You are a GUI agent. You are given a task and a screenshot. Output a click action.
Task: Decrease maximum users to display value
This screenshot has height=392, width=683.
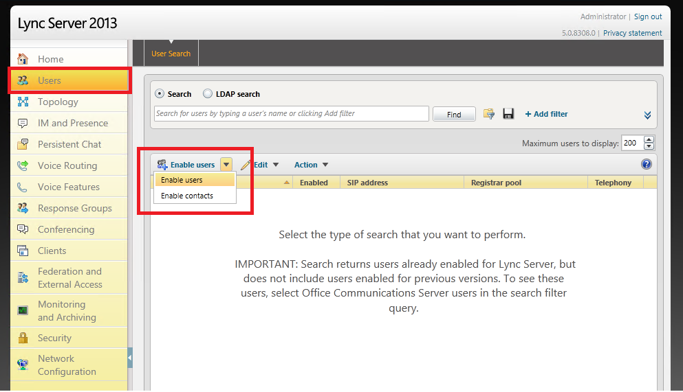[649, 146]
